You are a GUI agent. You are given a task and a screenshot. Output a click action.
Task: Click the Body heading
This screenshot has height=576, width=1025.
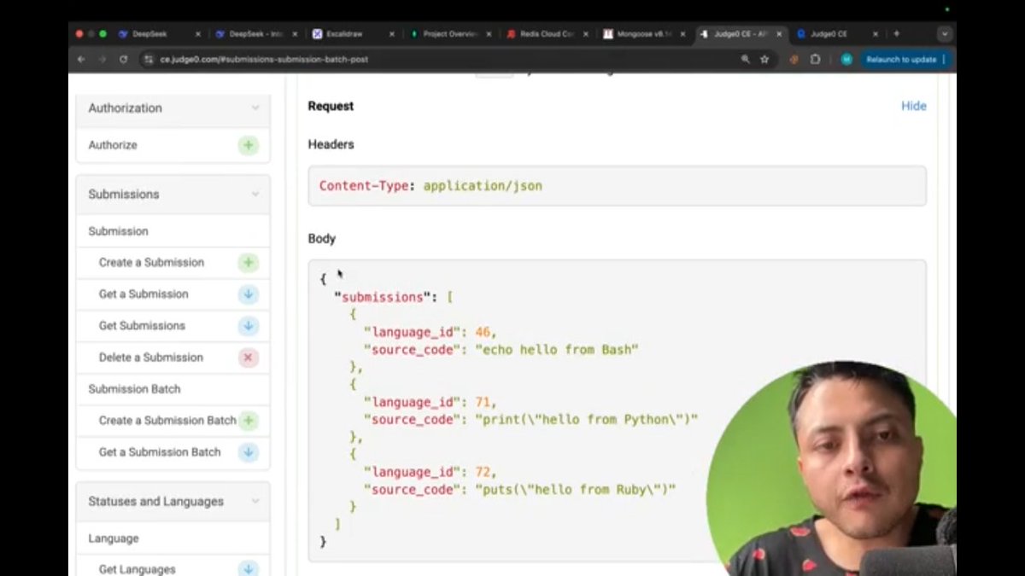point(322,239)
